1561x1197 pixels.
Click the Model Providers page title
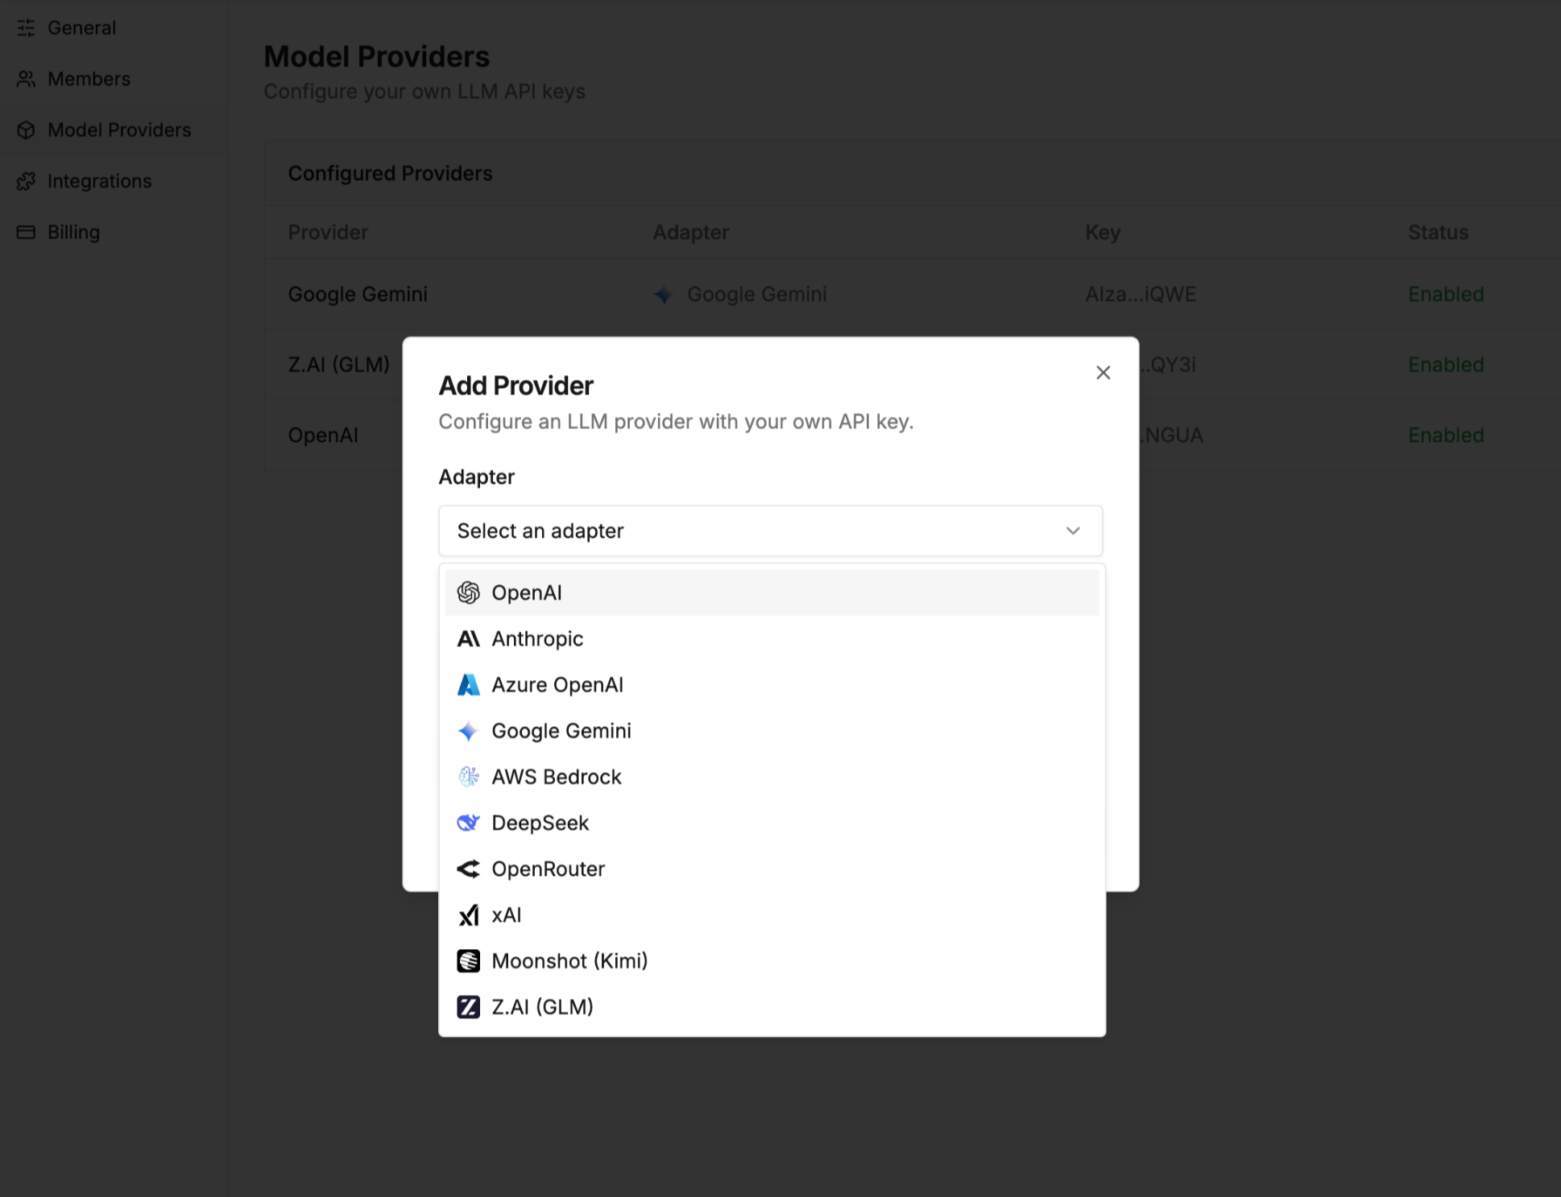pyautogui.click(x=377, y=56)
